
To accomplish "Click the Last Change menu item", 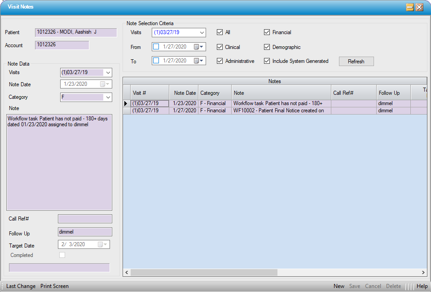I will (21, 286).
